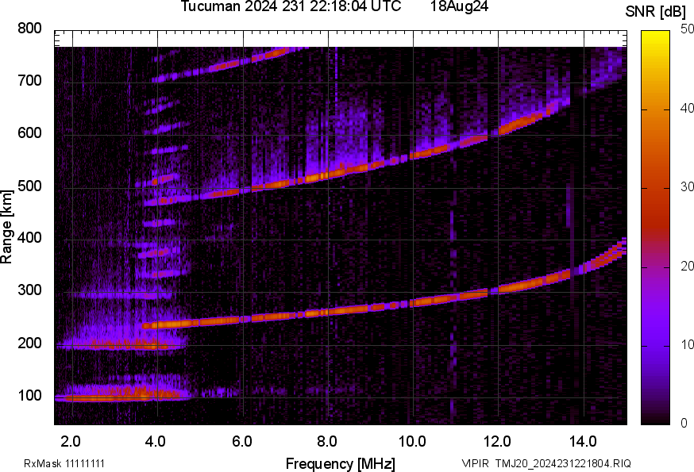This screenshot has height=472, width=694.
Task: Click the '12.0' frequency tick label
Action: 498,442
